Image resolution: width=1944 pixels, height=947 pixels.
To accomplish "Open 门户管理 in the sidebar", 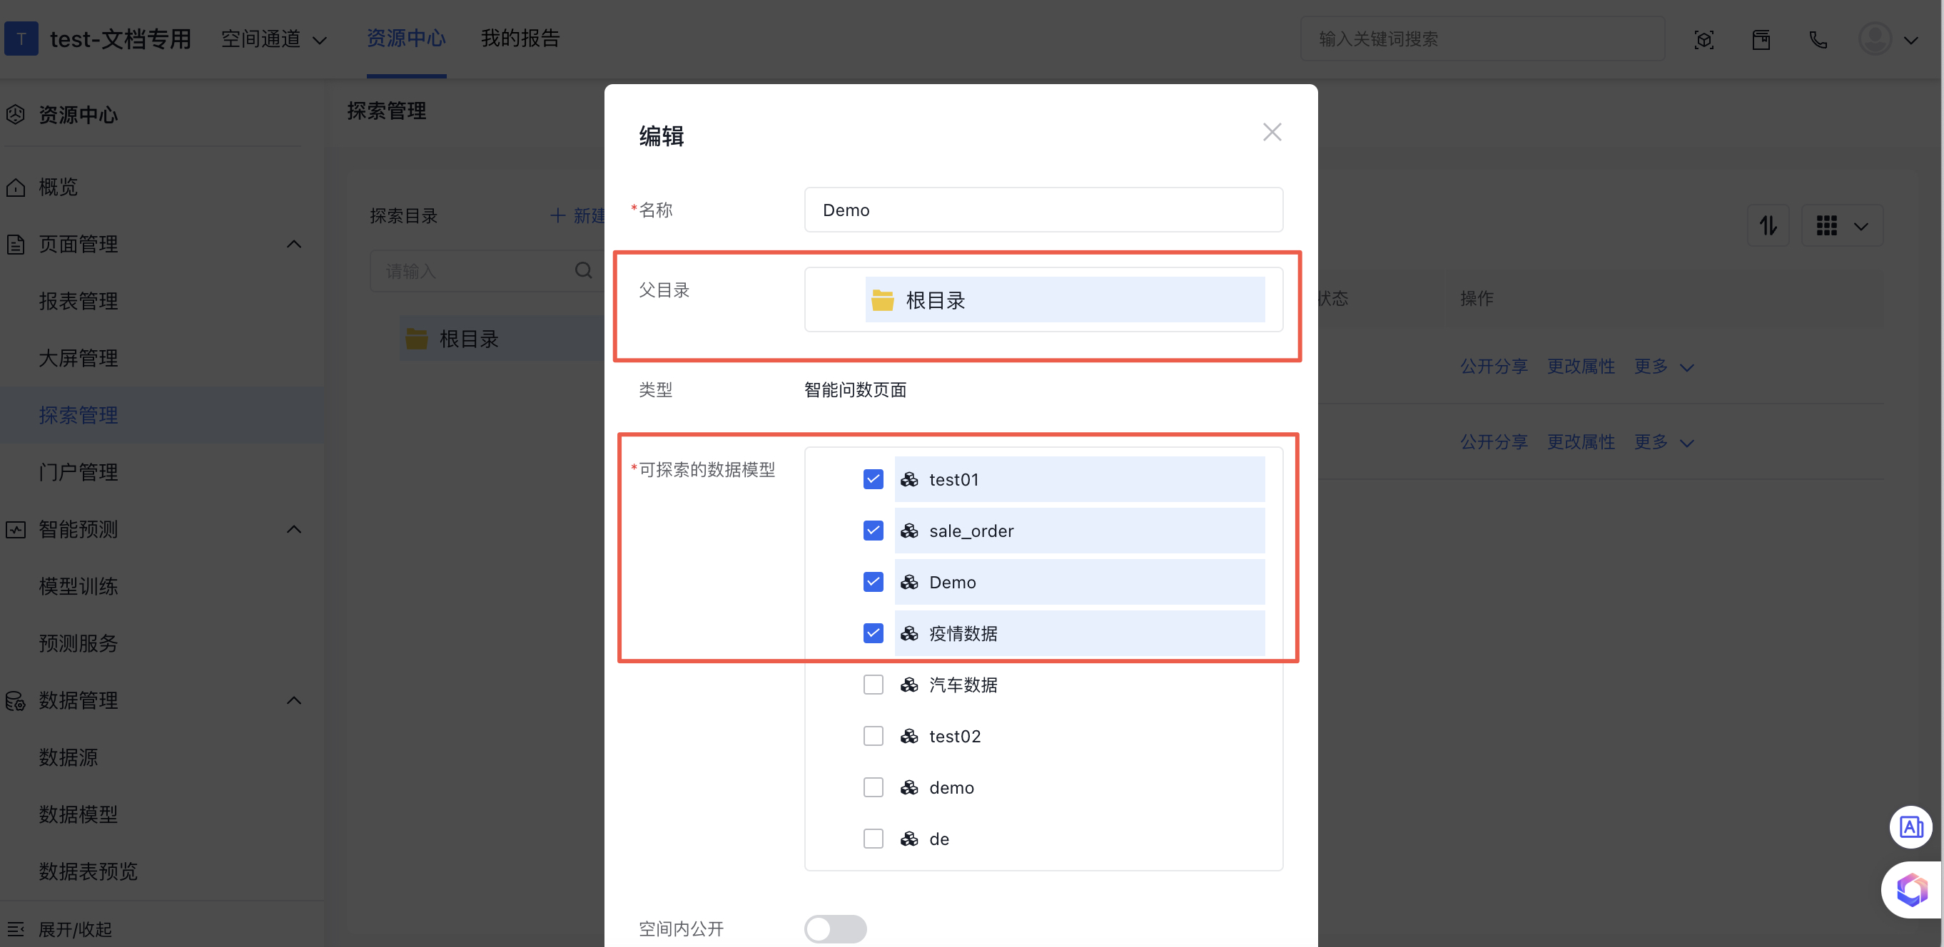I will (79, 472).
